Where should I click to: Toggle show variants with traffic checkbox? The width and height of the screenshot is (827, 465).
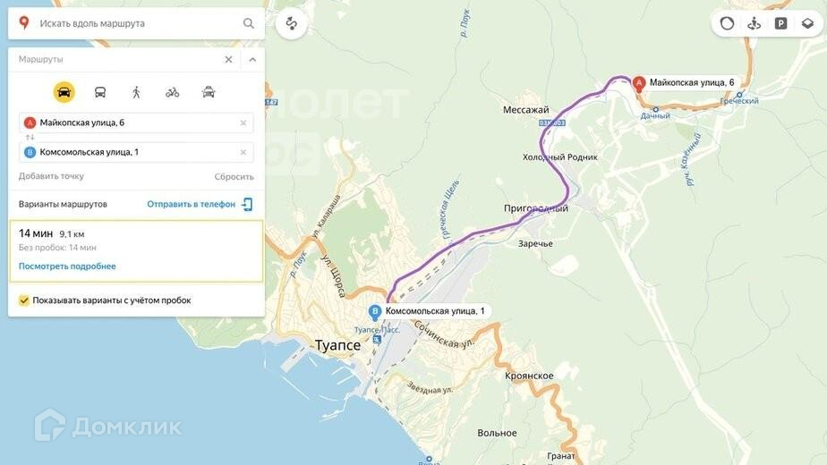click(24, 300)
